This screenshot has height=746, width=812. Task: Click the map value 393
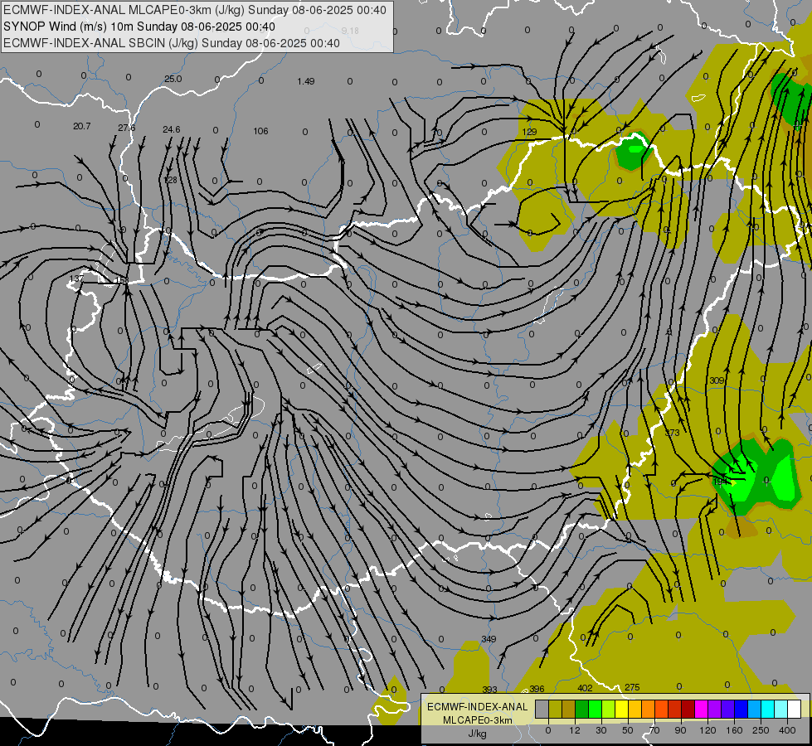tap(489, 690)
